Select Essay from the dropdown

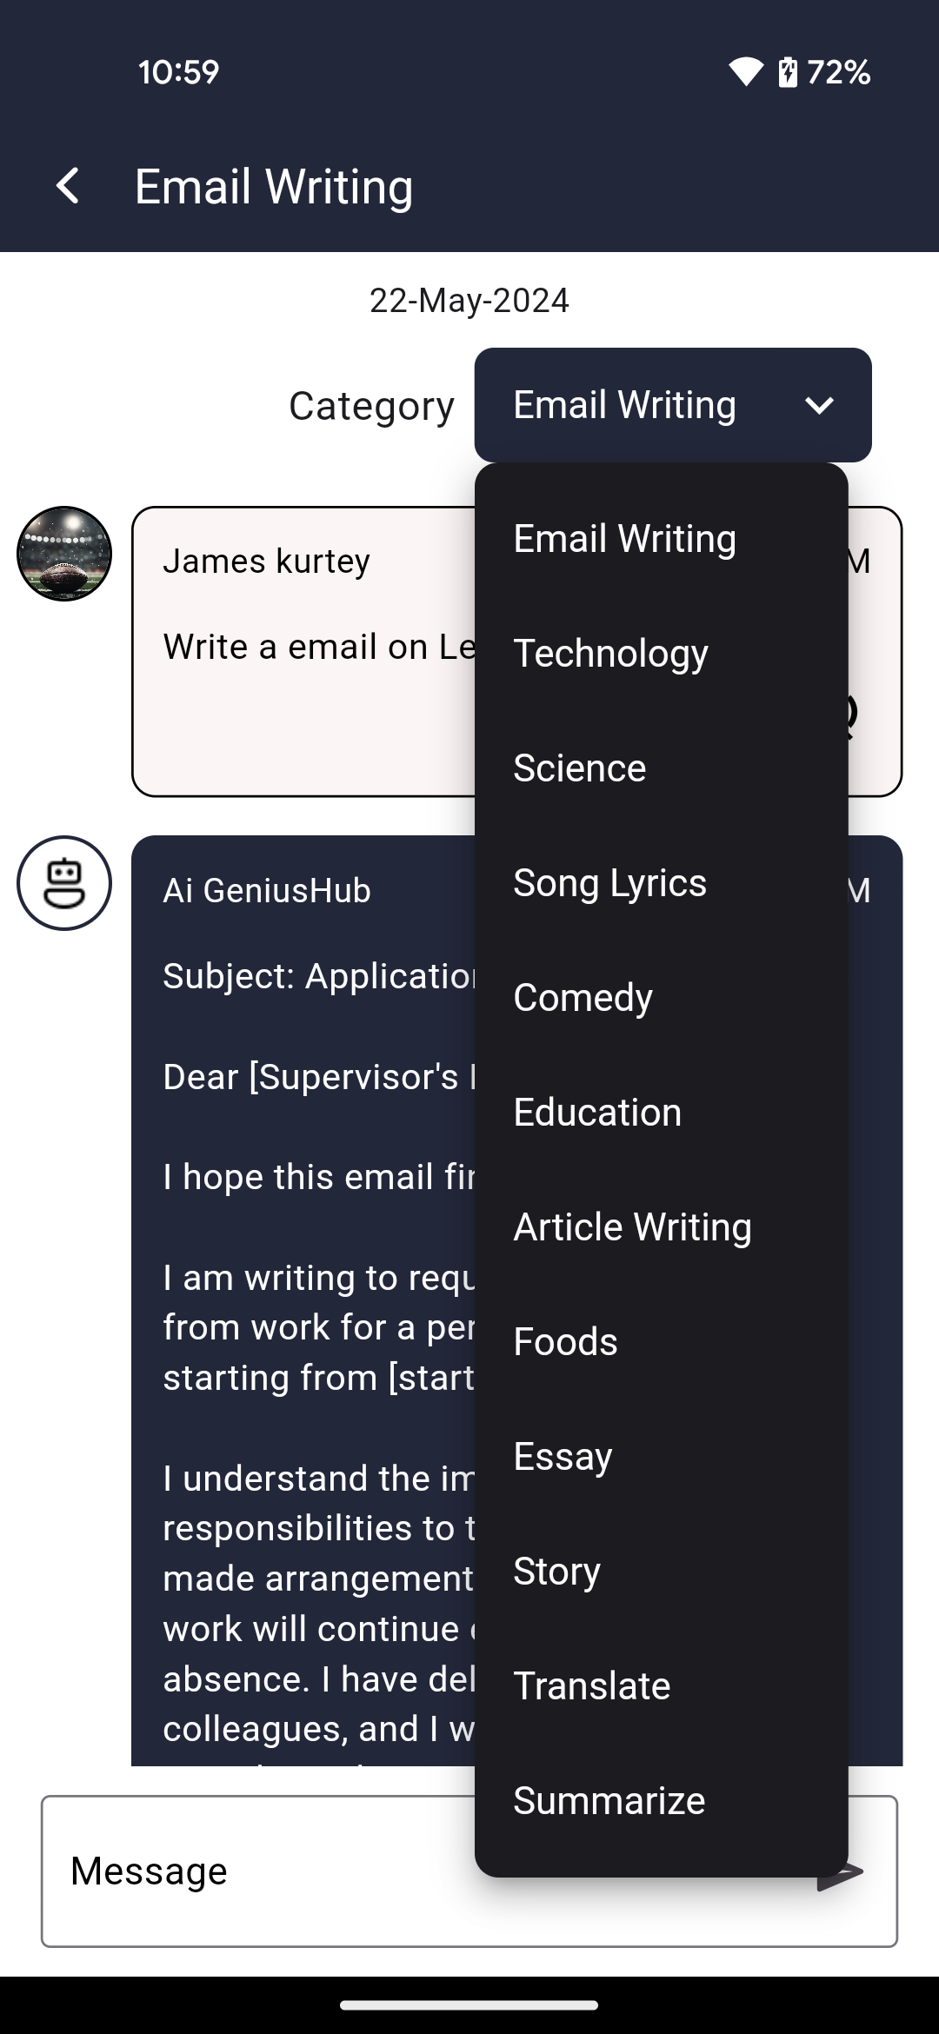point(563,1457)
